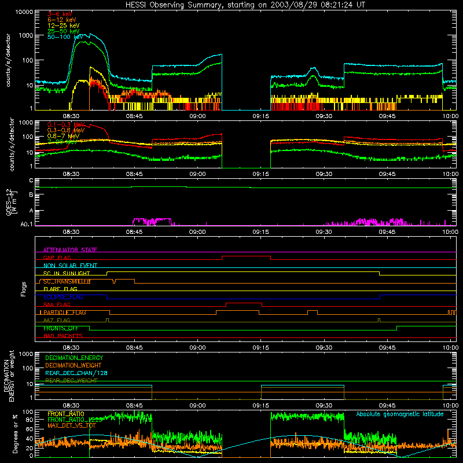
Task: Select the FRONT_RATIO legend label
Action: [x=66, y=414]
